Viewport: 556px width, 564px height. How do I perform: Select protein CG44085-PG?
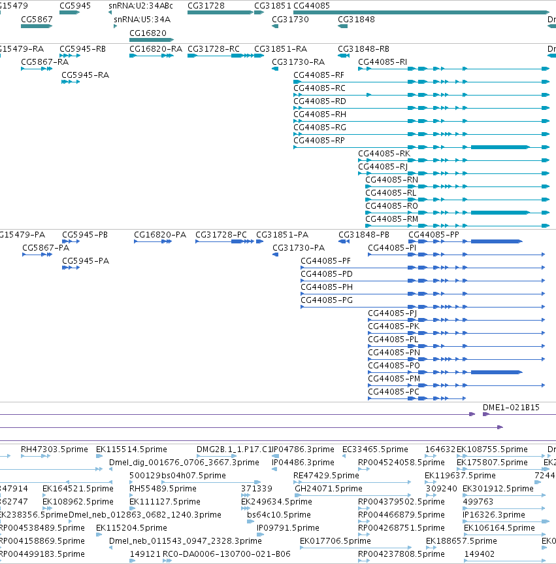tap(423, 306)
